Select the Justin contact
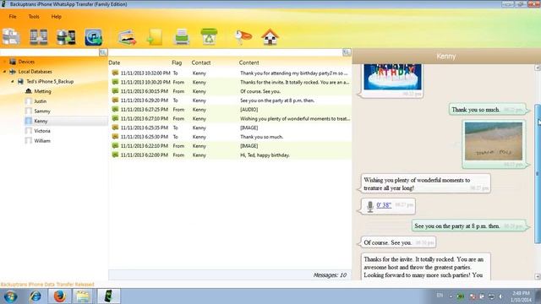This screenshot has height=304, width=541. pos(40,101)
